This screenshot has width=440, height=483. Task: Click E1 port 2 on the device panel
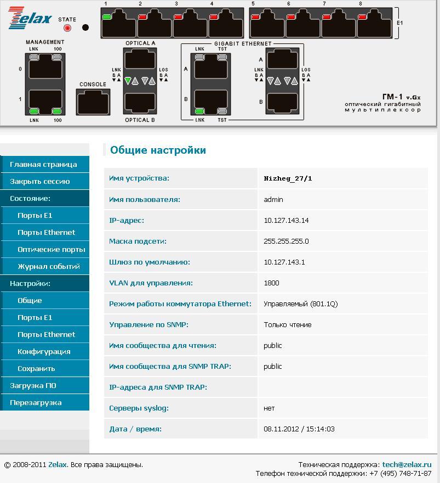point(155,24)
